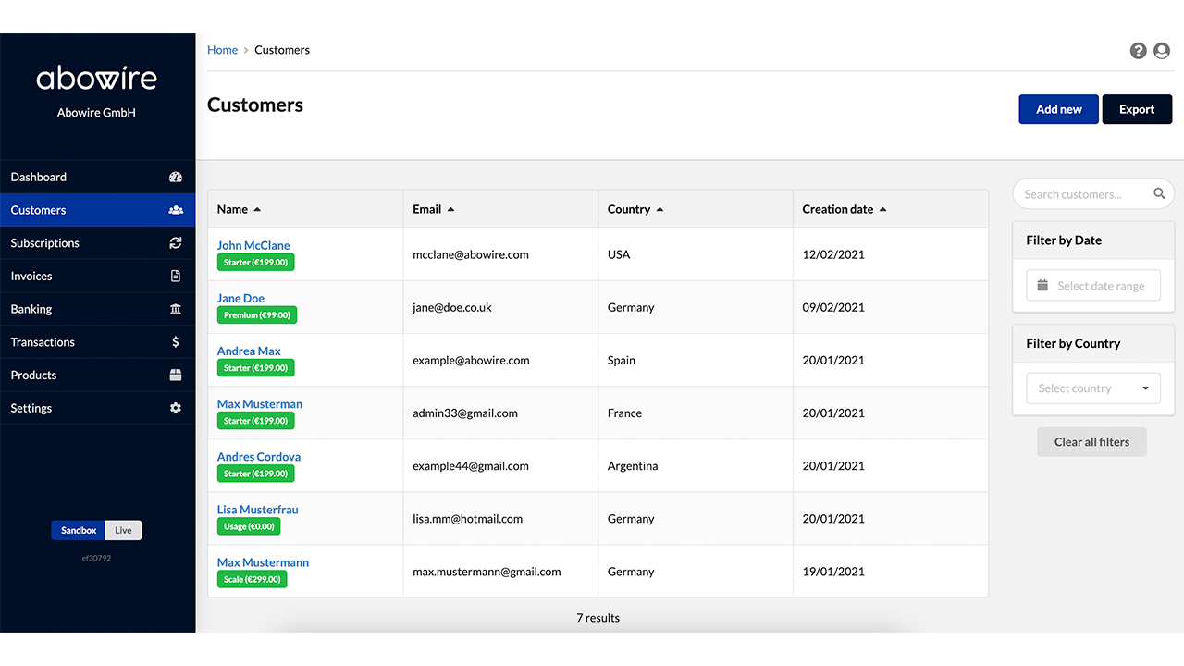Sort customers by Creation date arrow
1184x666 pixels.
[x=882, y=210]
